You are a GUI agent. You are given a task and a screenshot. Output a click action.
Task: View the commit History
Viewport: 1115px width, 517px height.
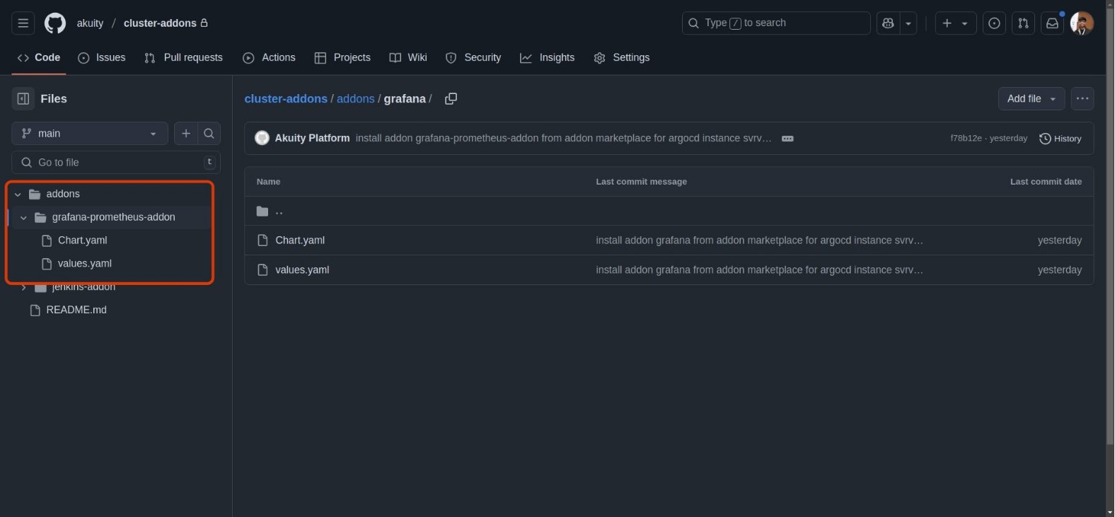pos(1060,139)
